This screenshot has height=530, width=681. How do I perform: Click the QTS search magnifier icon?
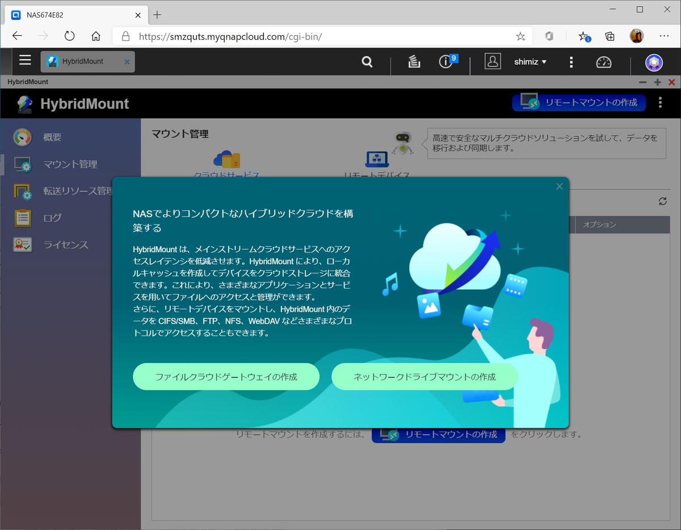tap(367, 62)
